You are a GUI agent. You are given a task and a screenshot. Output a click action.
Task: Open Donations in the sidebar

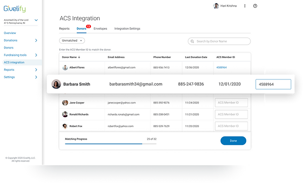click(10, 40)
